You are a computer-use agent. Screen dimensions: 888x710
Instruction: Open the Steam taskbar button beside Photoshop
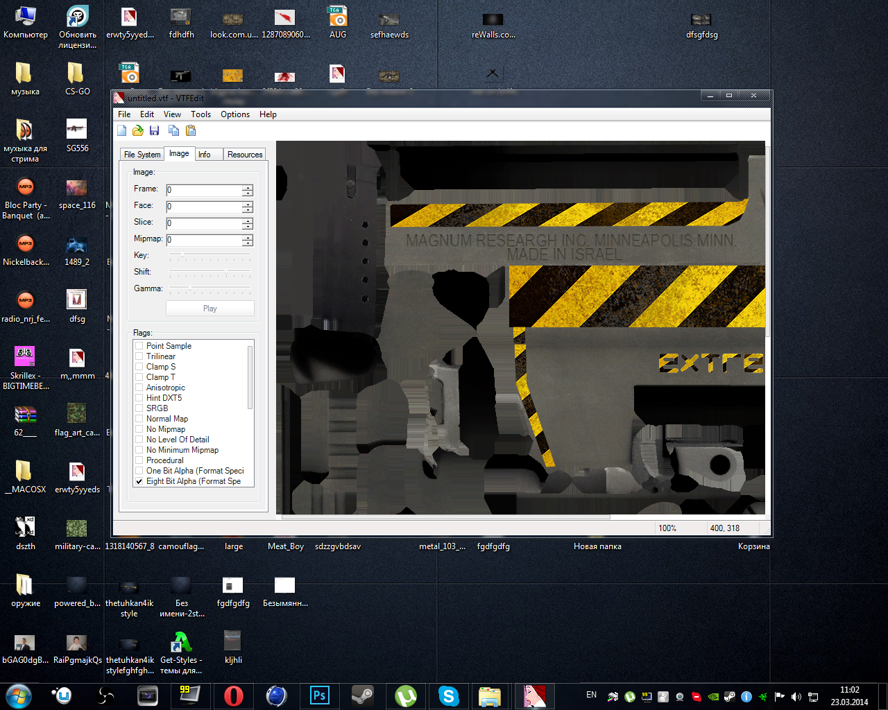point(362,695)
